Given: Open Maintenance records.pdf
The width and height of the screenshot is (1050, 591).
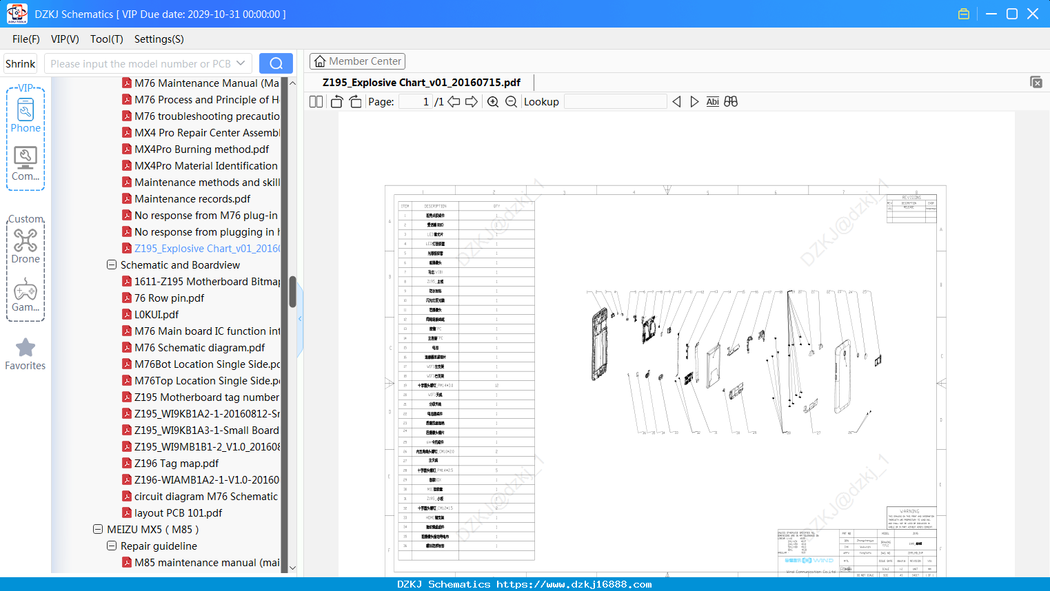Looking at the screenshot, I should [x=186, y=199].
